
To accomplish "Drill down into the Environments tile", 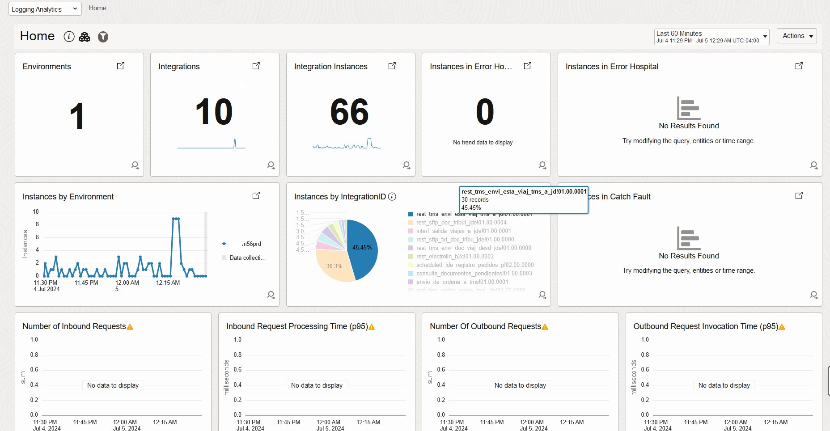I will coord(135,165).
